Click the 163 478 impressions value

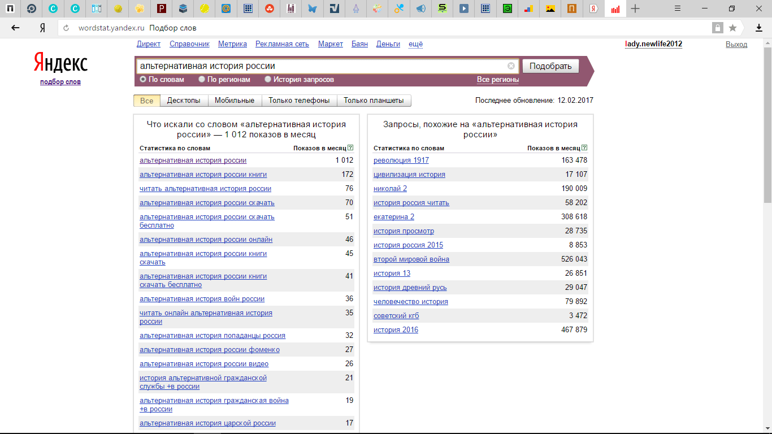(574, 160)
